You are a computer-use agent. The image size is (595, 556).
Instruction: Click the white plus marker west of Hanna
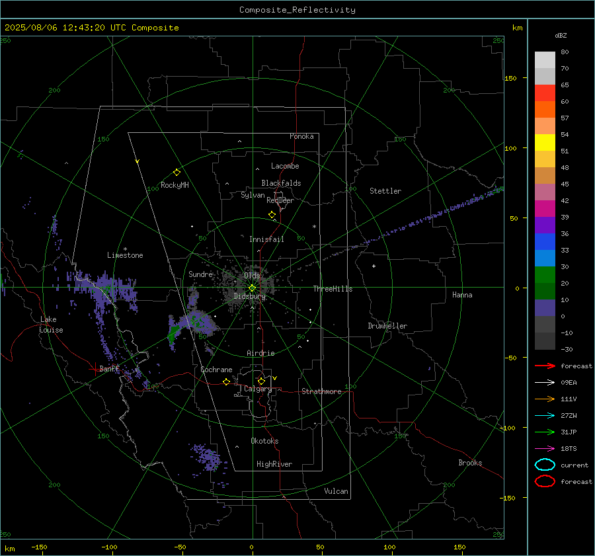coord(374,266)
